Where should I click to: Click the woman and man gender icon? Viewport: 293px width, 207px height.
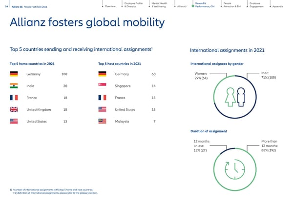click(x=235, y=97)
